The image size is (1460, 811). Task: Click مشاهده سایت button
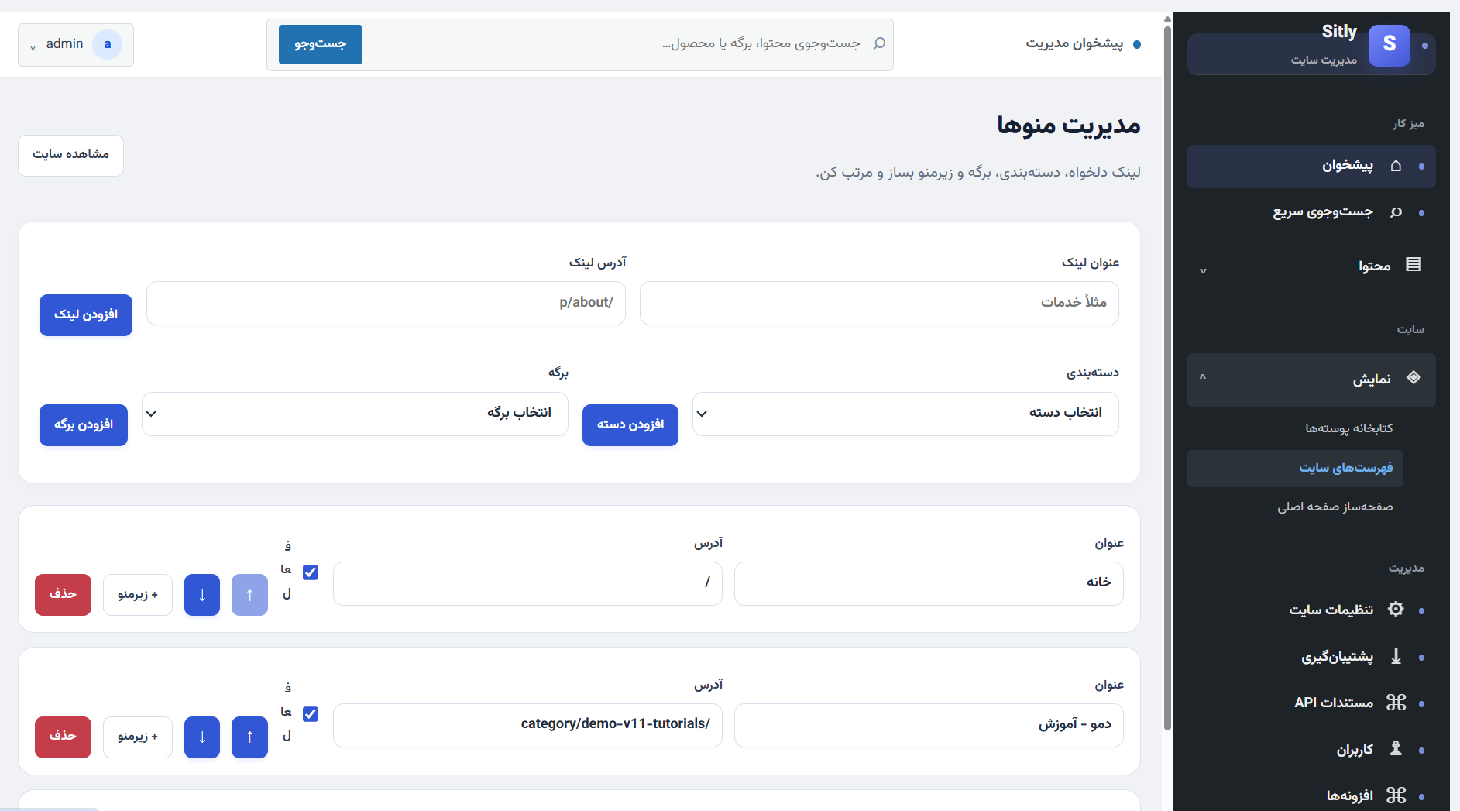(x=70, y=155)
